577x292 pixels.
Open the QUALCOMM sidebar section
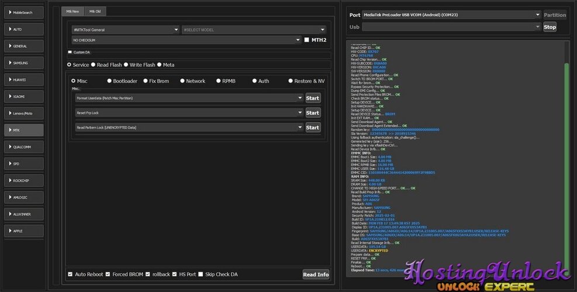pyautogui.click(x=24, y=147)
